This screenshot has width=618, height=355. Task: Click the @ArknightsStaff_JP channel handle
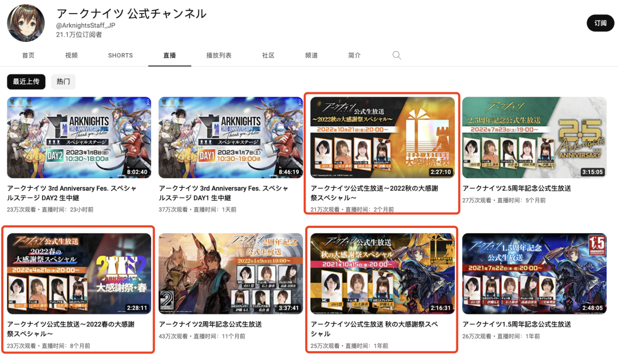tap(85, 25)
